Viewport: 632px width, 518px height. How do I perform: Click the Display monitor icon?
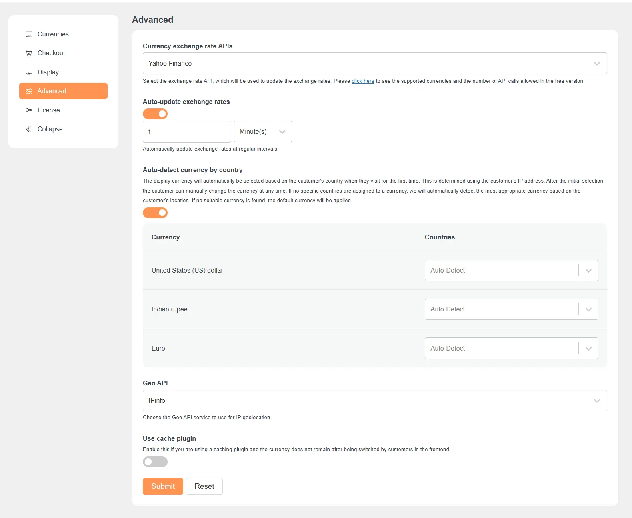coord(29,72)
